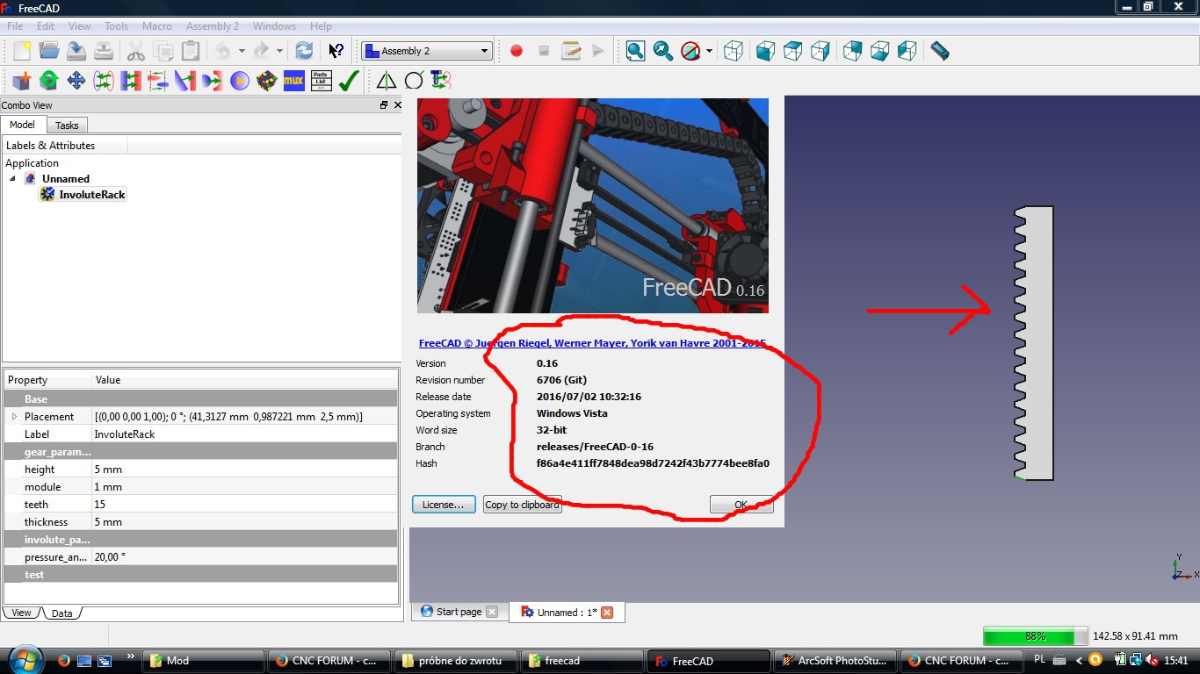This screenshot has width=1200, height=674.
Task: Activate the What's This help pointer
Action: click(336, 51)
